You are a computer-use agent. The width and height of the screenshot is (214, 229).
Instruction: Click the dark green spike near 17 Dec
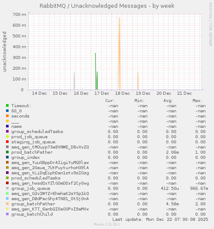point(96,71)
